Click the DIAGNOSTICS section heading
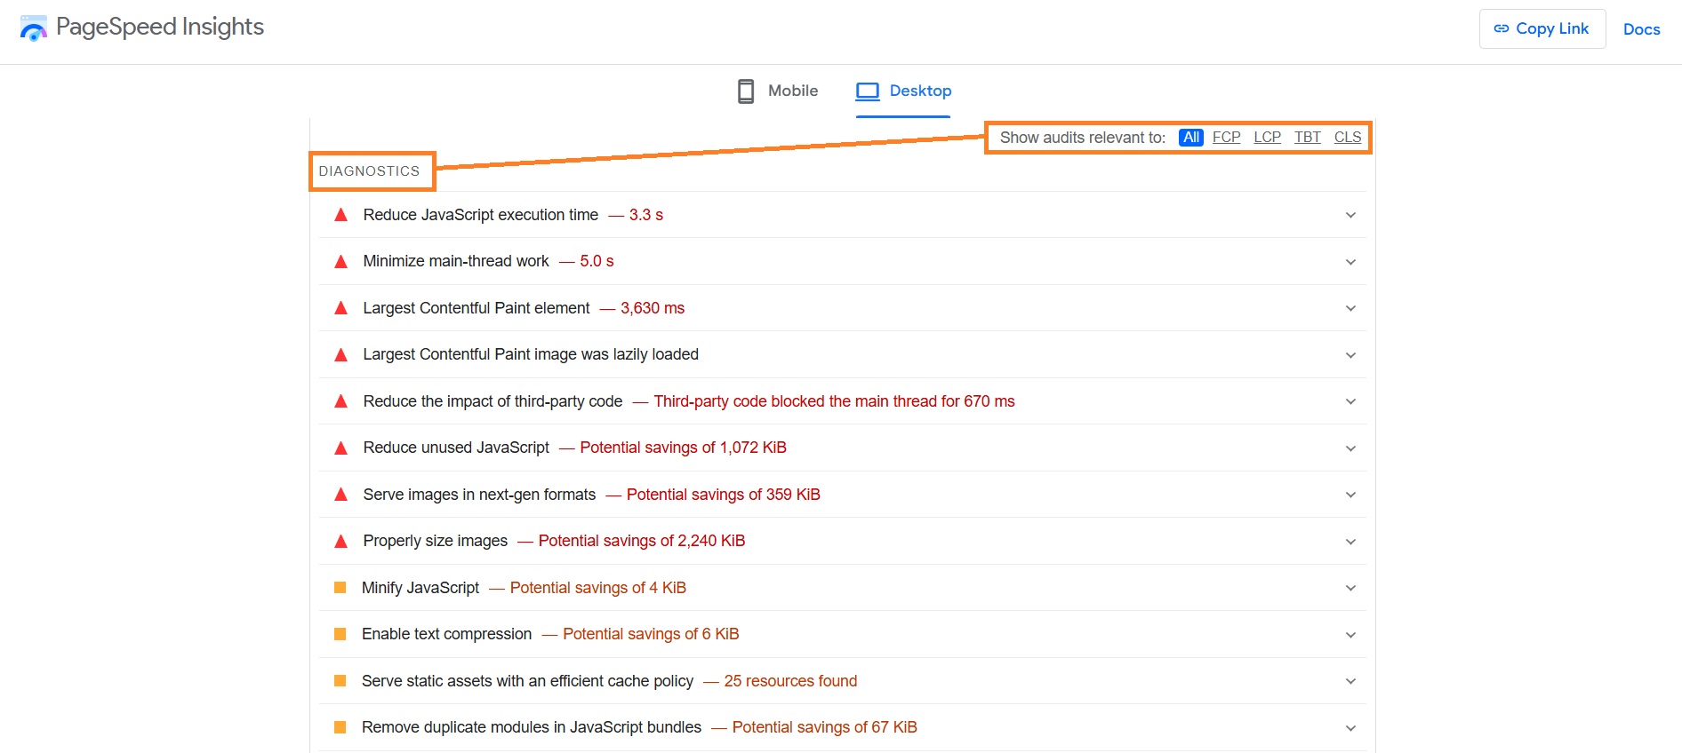Image resolution: width=1682 pixels, height=753 pixels. [x=369, y=171]
